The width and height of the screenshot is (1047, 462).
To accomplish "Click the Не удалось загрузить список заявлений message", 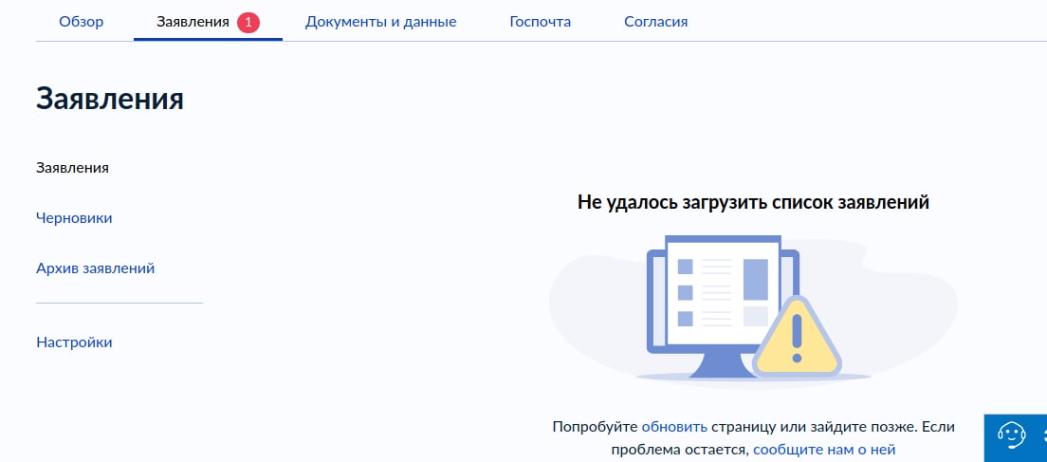I will tap(753, 202).
